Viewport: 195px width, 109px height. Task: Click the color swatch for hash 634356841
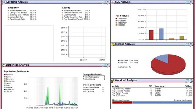116,21
